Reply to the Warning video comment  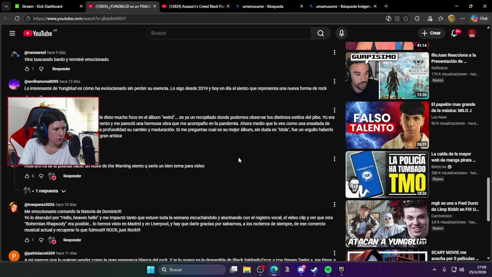(x=72, y=176)
